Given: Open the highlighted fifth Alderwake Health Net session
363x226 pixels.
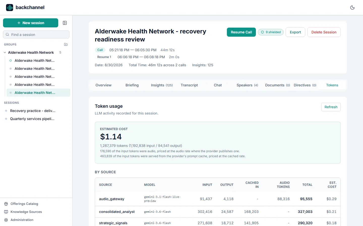Looking at the screenshot, I should (x=38, y=93).
